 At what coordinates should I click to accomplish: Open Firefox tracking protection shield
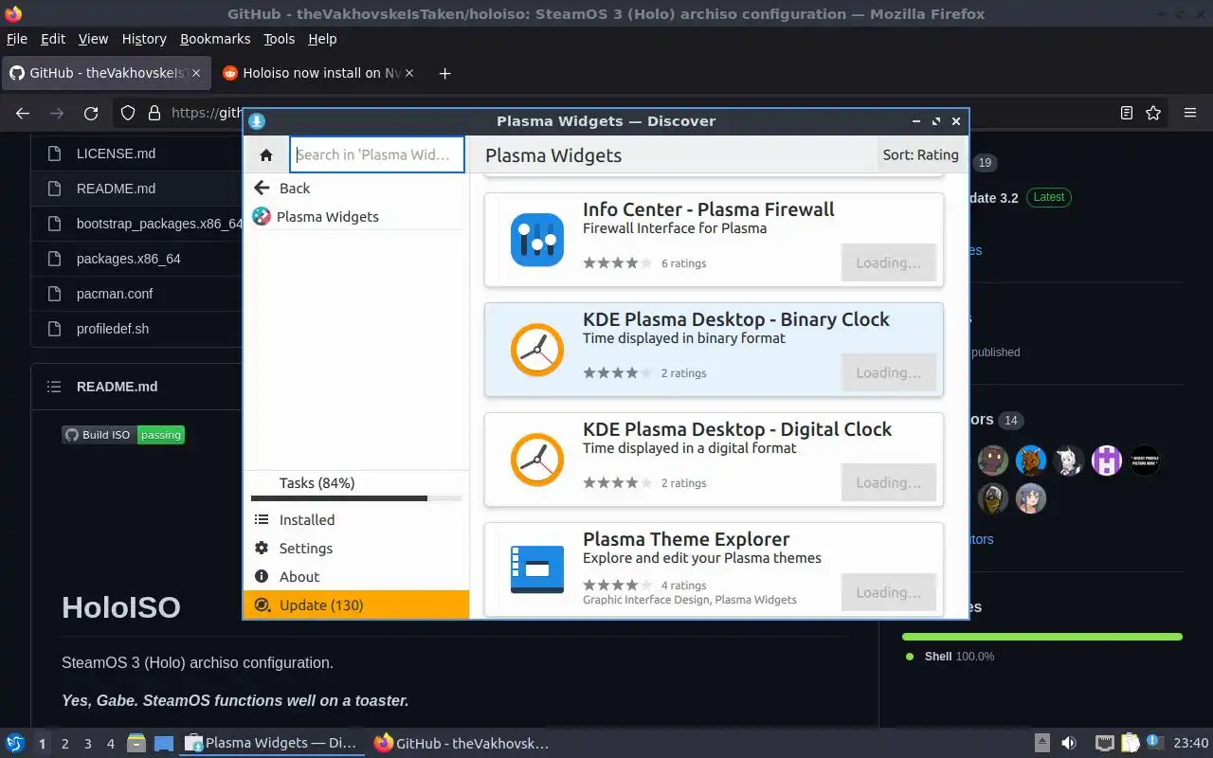click(127, 113)
